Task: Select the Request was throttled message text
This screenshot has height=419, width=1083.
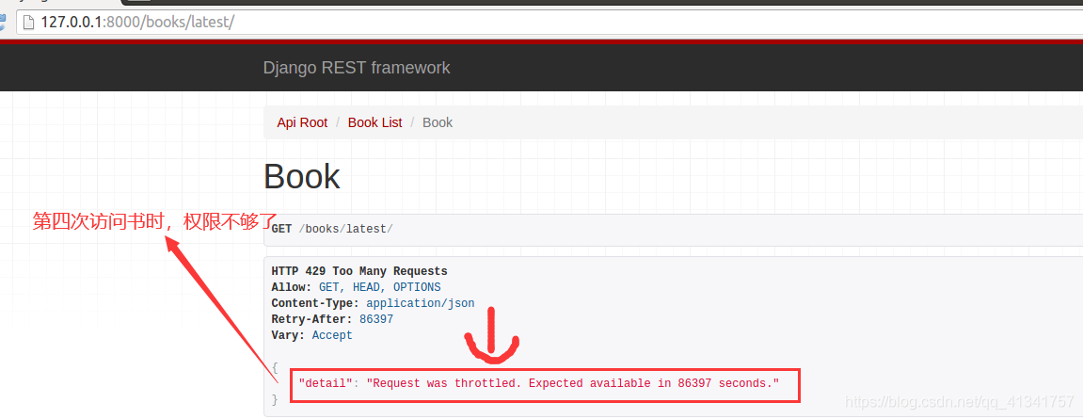Action: (x=573, y=383)
